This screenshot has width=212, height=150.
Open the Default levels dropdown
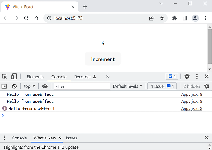click(128, 86)
